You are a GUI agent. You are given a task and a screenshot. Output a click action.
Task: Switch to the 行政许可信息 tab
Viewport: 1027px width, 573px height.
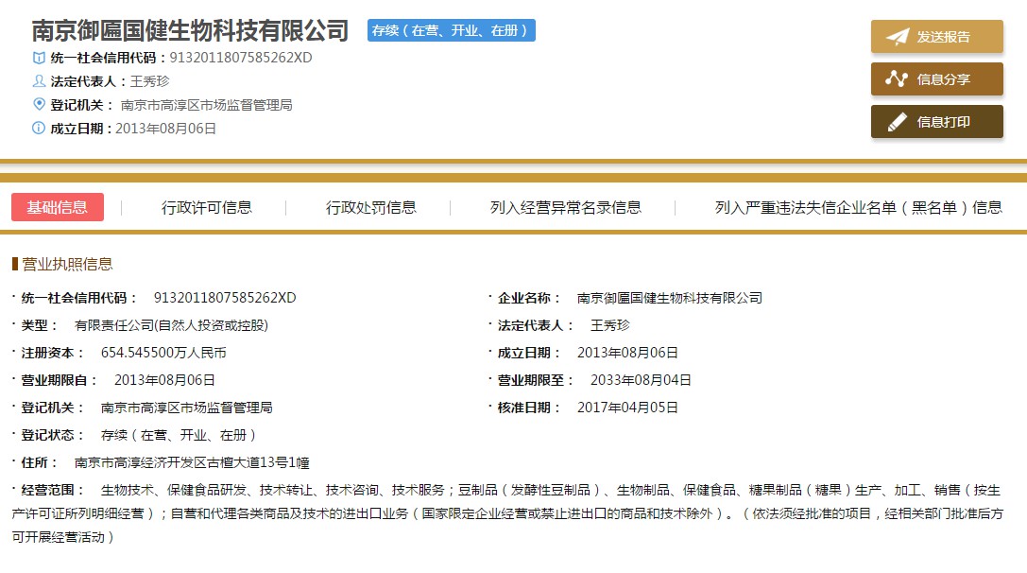click(x=207, y=208)
